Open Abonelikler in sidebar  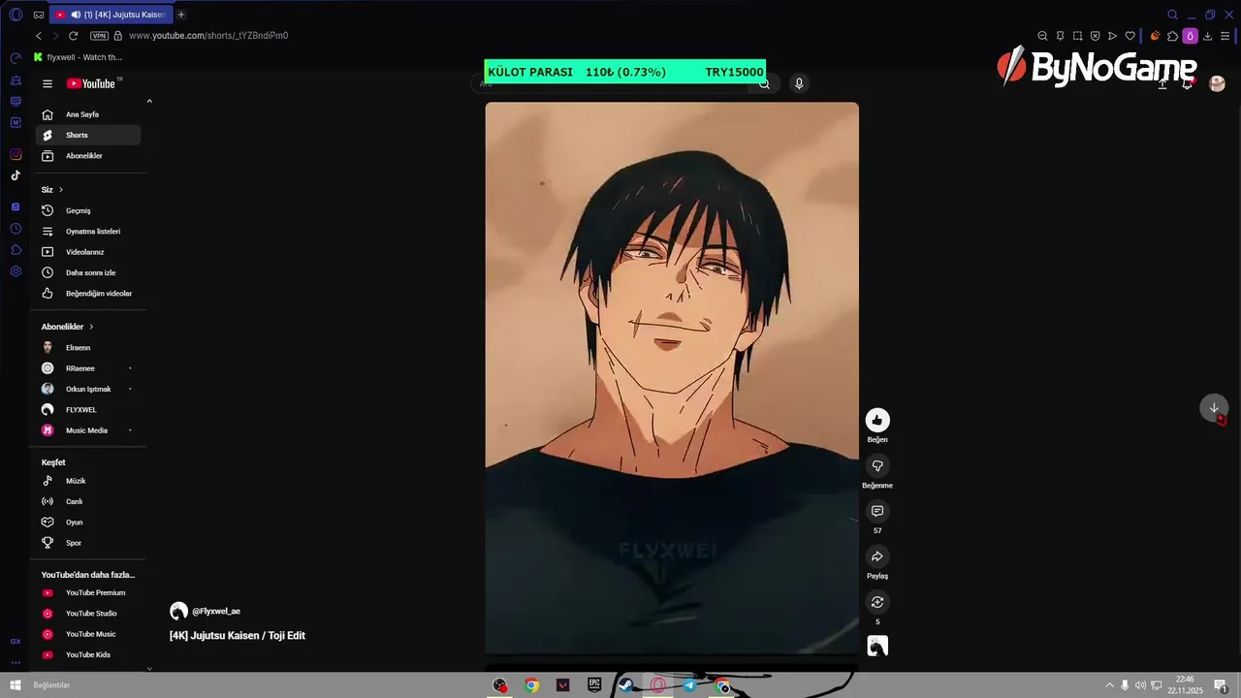88,155
